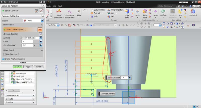Click the curve rule icon beside Select Curve

[41, 11]
